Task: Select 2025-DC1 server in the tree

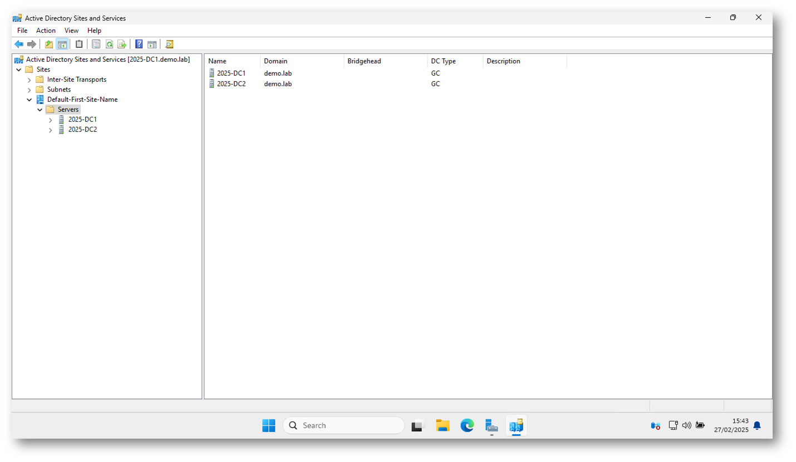Action: click(82, 120)
